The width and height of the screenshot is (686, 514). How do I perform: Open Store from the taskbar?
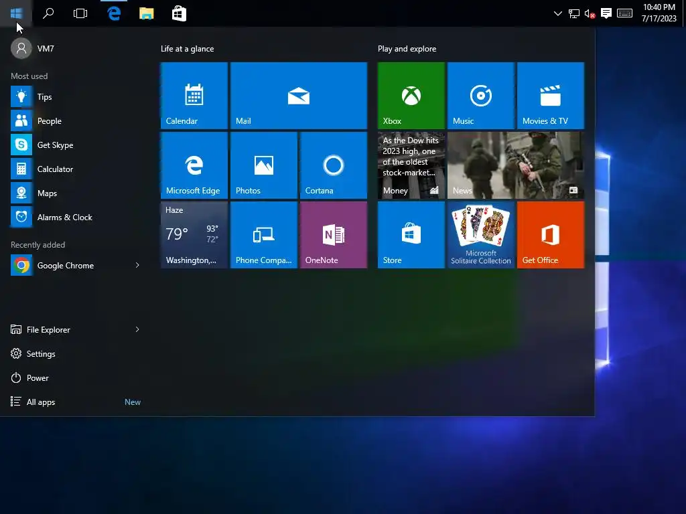coord(179,13)
